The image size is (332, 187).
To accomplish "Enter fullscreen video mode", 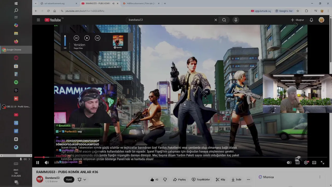I will pos(322,163).
